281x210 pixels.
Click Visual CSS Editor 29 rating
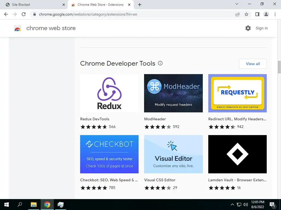[x=161, y=188]
